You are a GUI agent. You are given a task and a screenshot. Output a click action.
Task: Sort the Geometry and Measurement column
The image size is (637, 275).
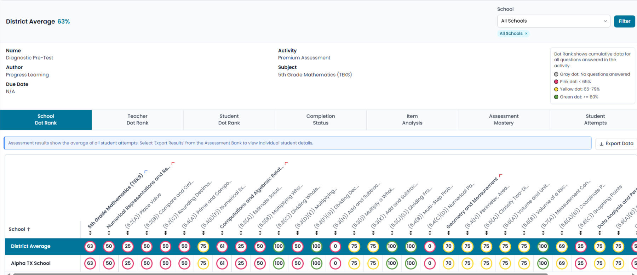(x=449, y=233)
